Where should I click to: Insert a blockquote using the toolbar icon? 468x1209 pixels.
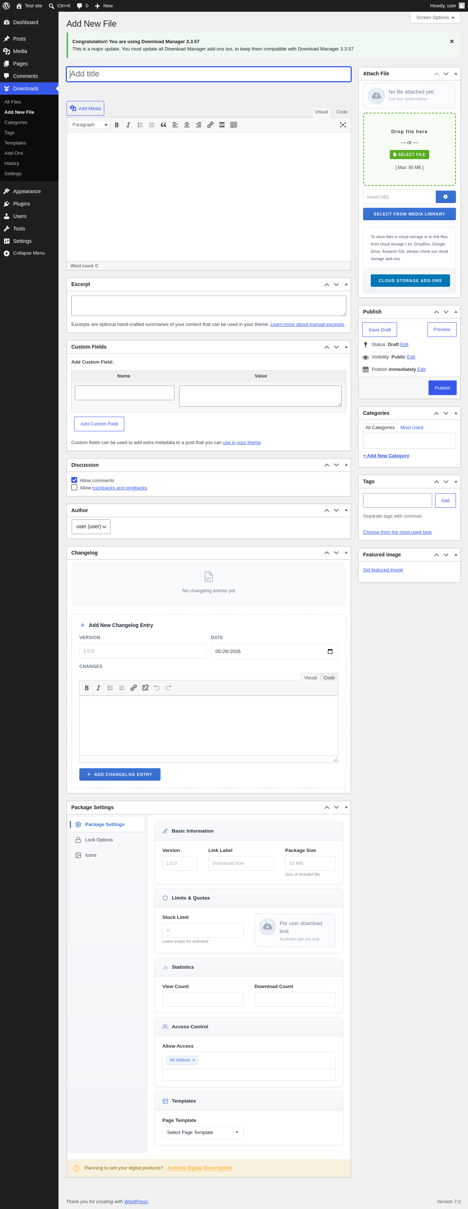(163, 125)
